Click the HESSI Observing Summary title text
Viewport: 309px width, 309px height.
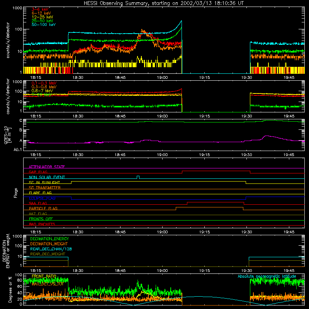coord(164,3)
